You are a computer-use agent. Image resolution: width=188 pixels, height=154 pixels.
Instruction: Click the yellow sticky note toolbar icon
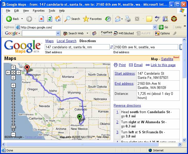coord(149,19)
